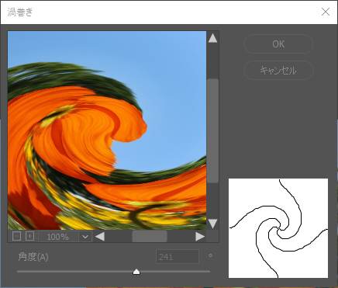
Task: Click the horizontal preview scrollbar thumb
Action: click(150, 237)
